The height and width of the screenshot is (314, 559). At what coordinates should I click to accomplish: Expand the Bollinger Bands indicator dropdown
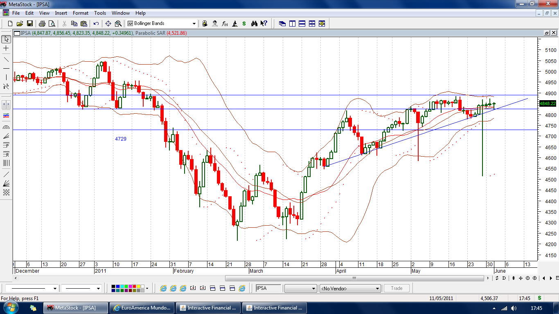[194, 24]
